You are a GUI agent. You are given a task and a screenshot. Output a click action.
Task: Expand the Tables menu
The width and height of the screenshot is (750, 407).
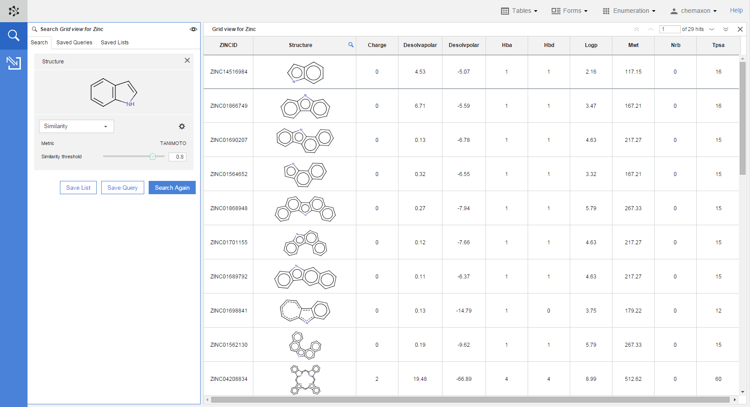point(519,11)
